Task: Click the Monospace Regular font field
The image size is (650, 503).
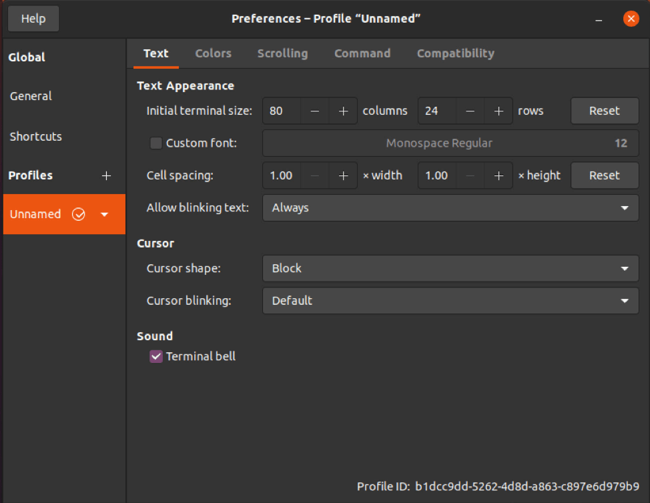Action: pos(450,143)
